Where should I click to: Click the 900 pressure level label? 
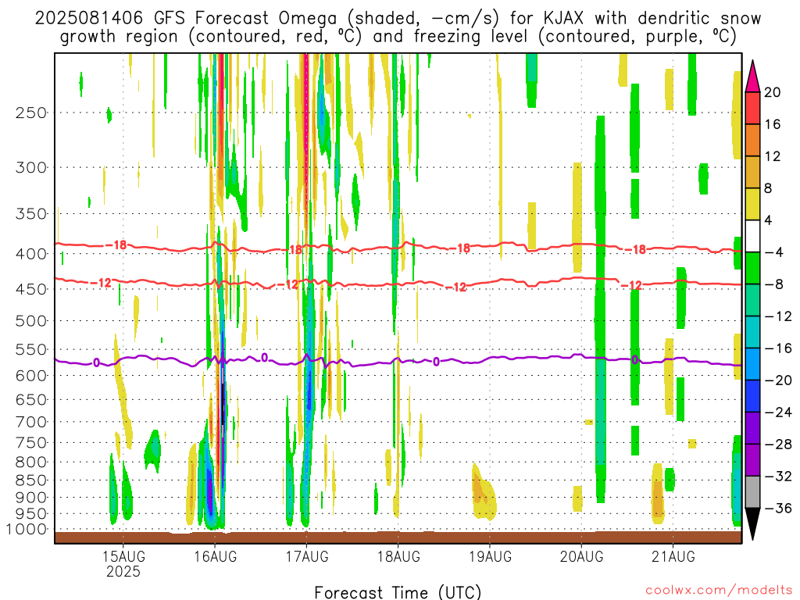point(31,498)
